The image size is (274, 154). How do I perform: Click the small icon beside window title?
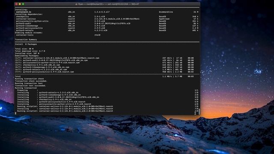(76, 4)
